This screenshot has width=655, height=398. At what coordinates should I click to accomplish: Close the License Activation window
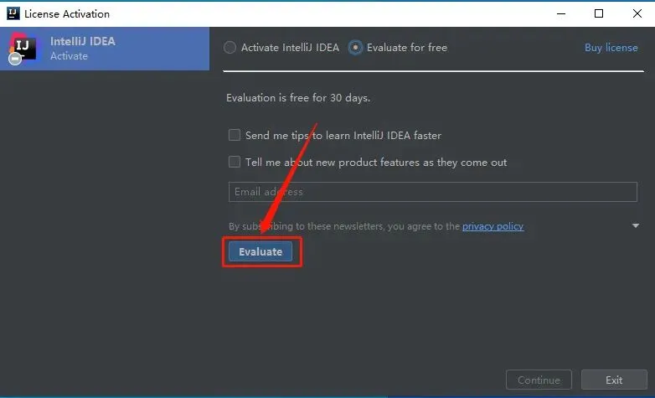(637, 13)
